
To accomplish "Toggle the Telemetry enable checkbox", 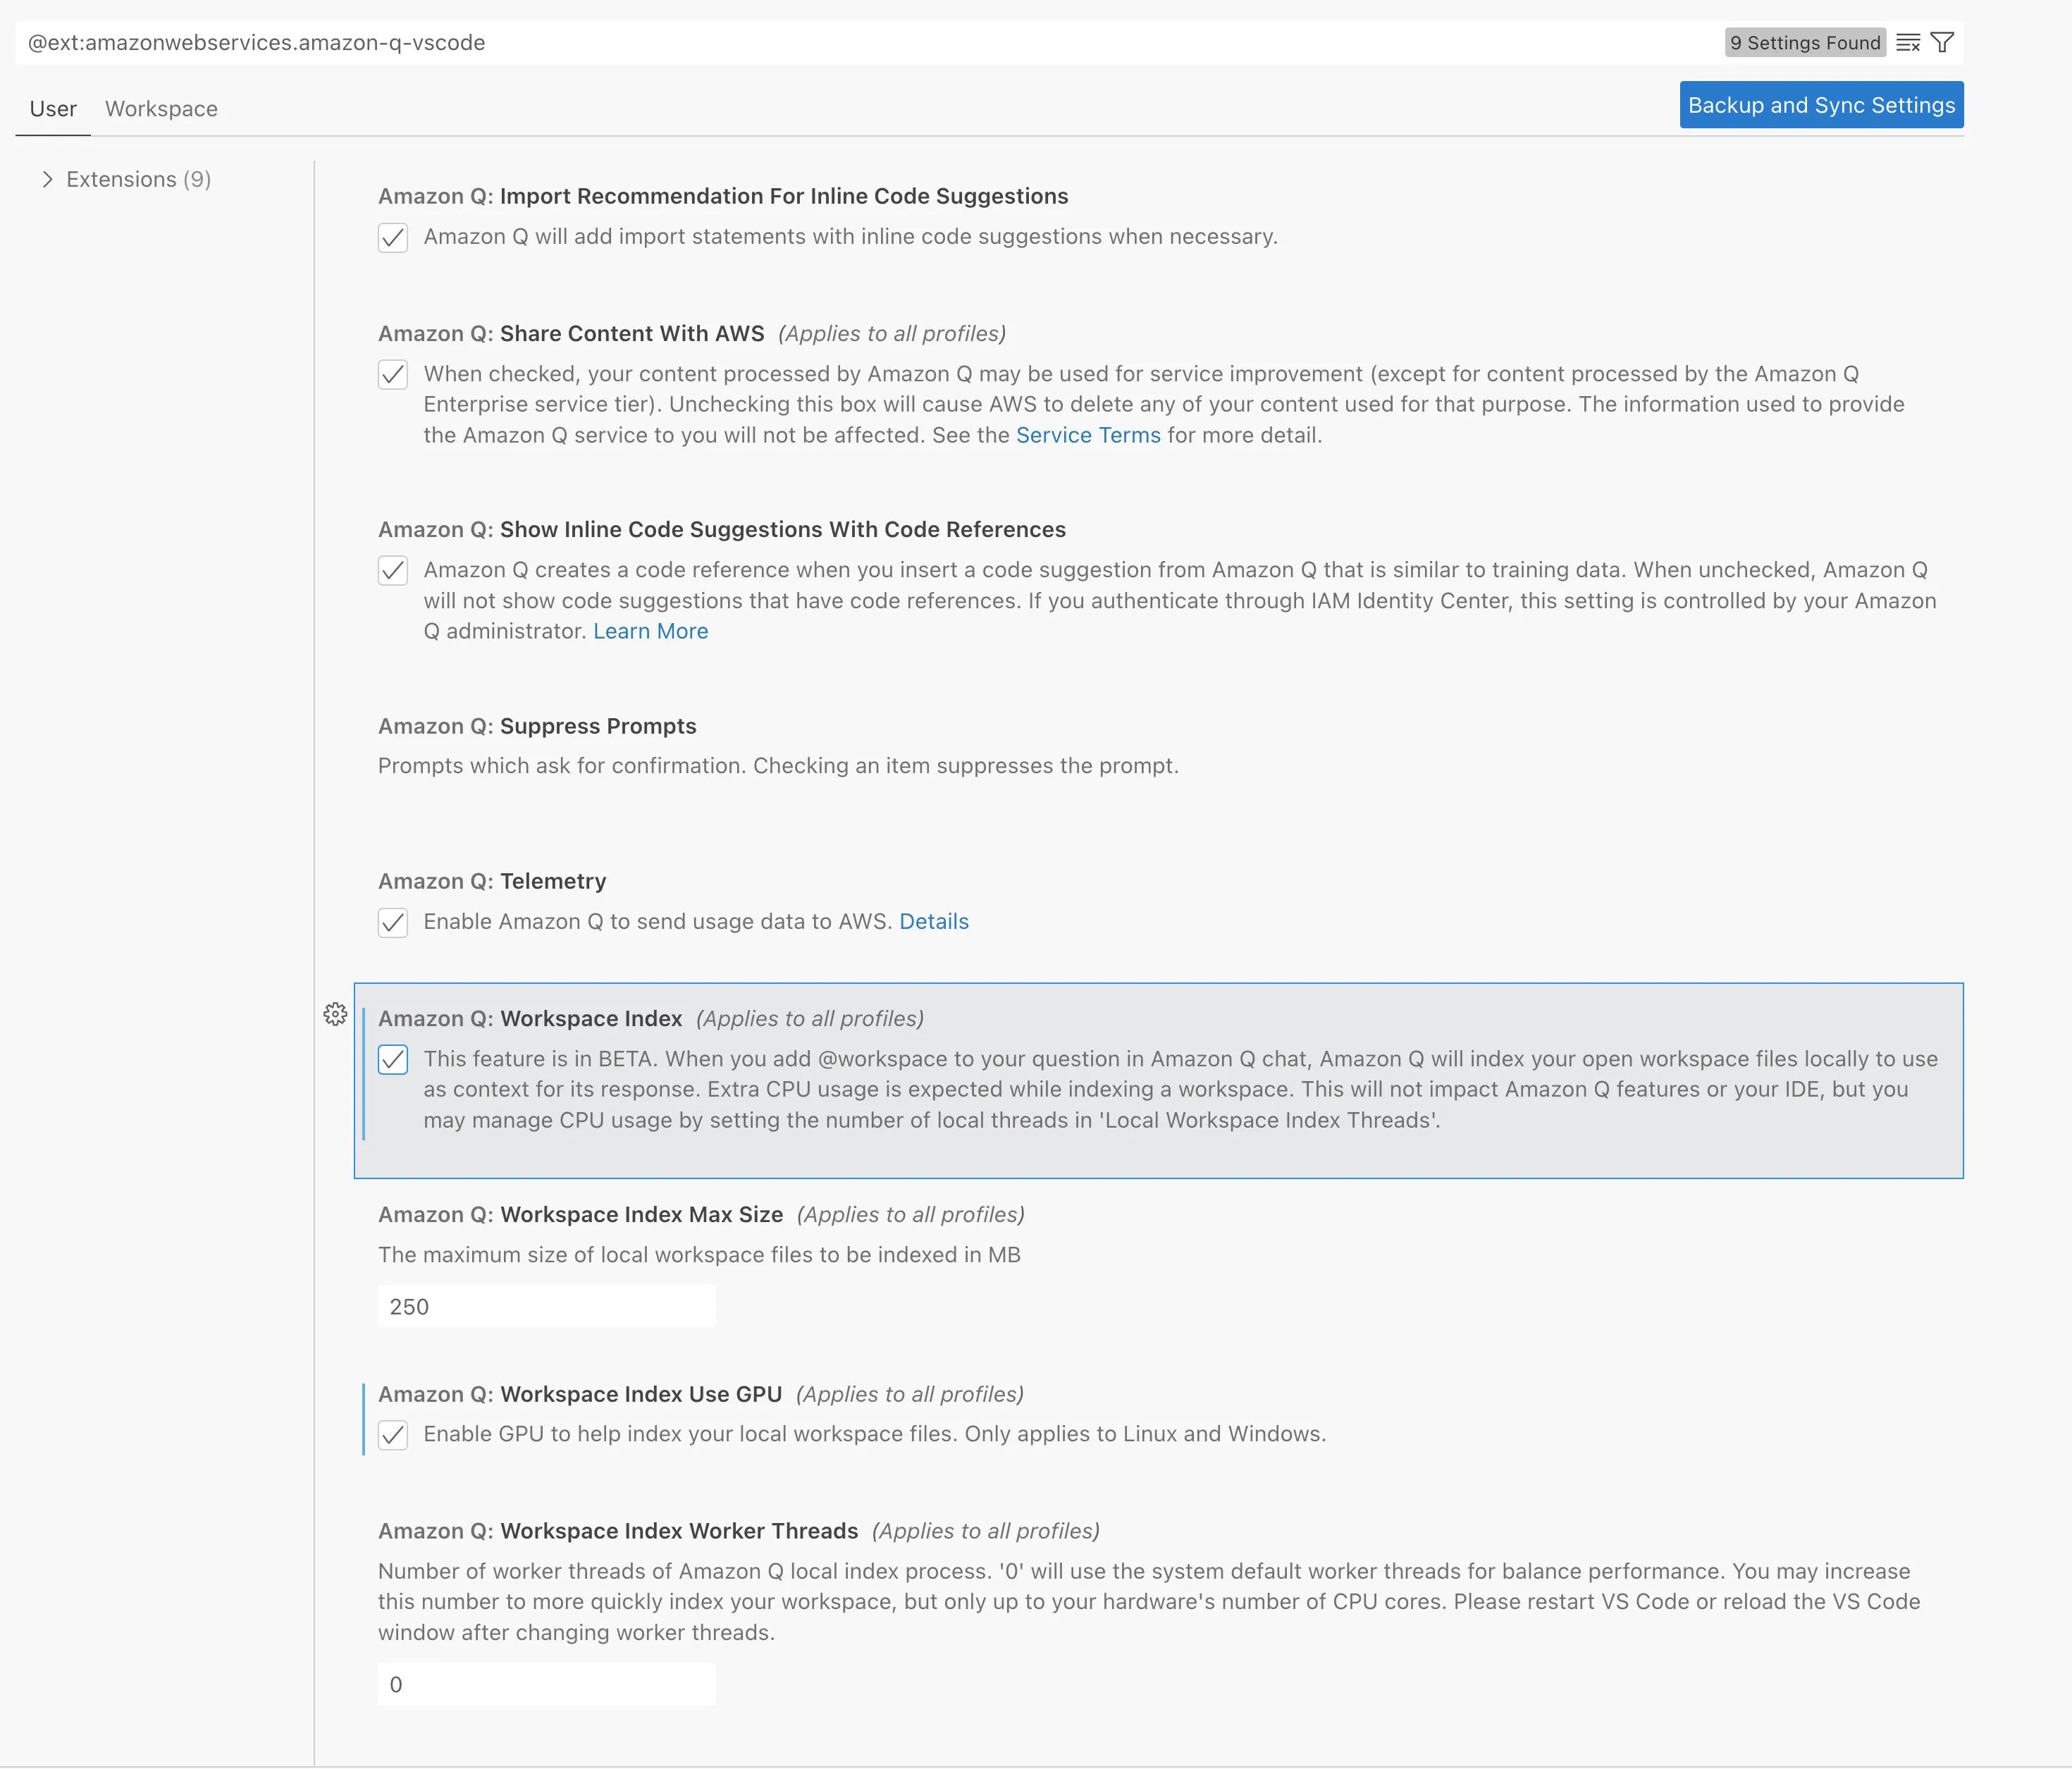I will pos(393,920).
